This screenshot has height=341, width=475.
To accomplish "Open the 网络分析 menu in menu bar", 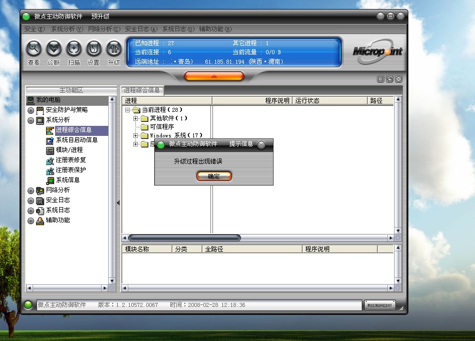I will (104, 29).
